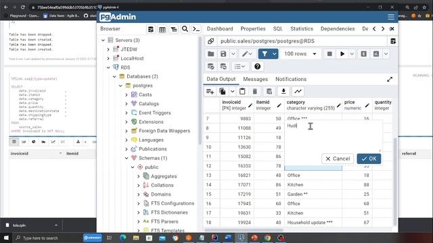Click the database icon beside connection bar
The height and width of the screenshot is (243, 433).
pyautogui.click(x=393, y=41)
